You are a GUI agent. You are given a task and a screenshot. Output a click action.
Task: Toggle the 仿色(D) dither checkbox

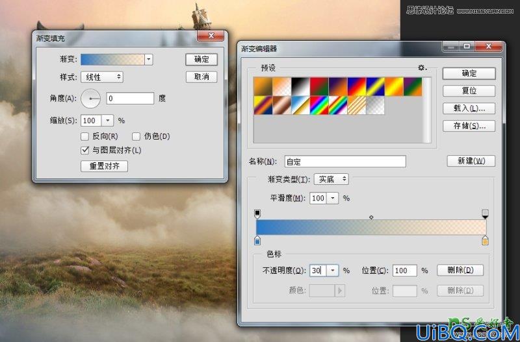coord(136,136)
